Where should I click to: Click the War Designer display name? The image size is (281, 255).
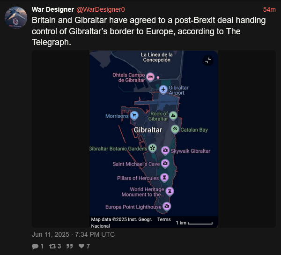coord(52,9)
